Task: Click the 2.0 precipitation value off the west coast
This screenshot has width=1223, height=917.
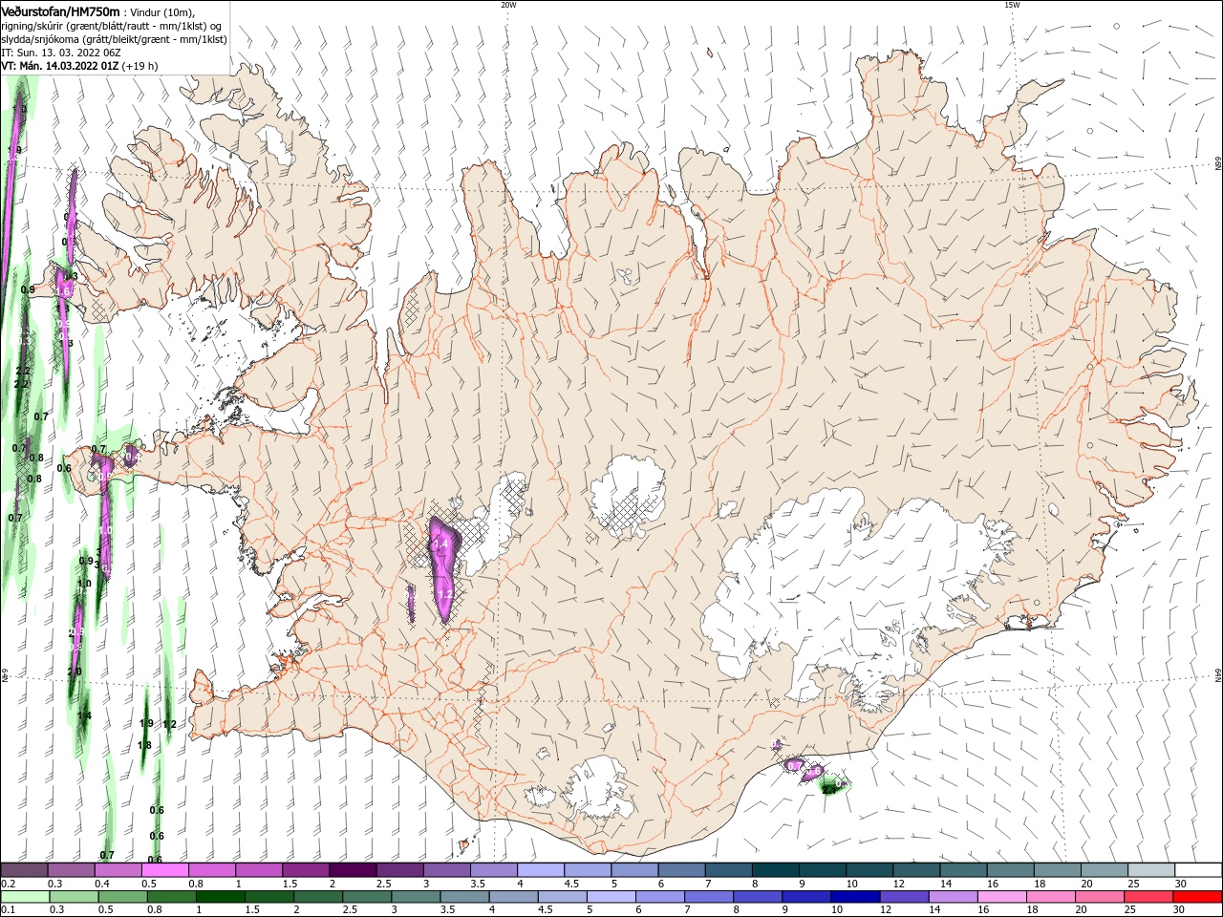Action: (x=75, y=672)
